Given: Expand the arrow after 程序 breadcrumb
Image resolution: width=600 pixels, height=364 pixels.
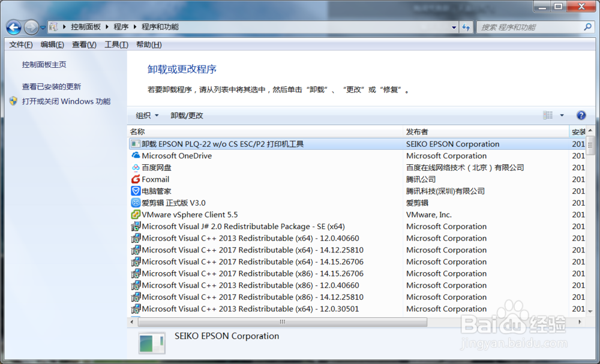Looking at the screenshot, I should (135, 27).
